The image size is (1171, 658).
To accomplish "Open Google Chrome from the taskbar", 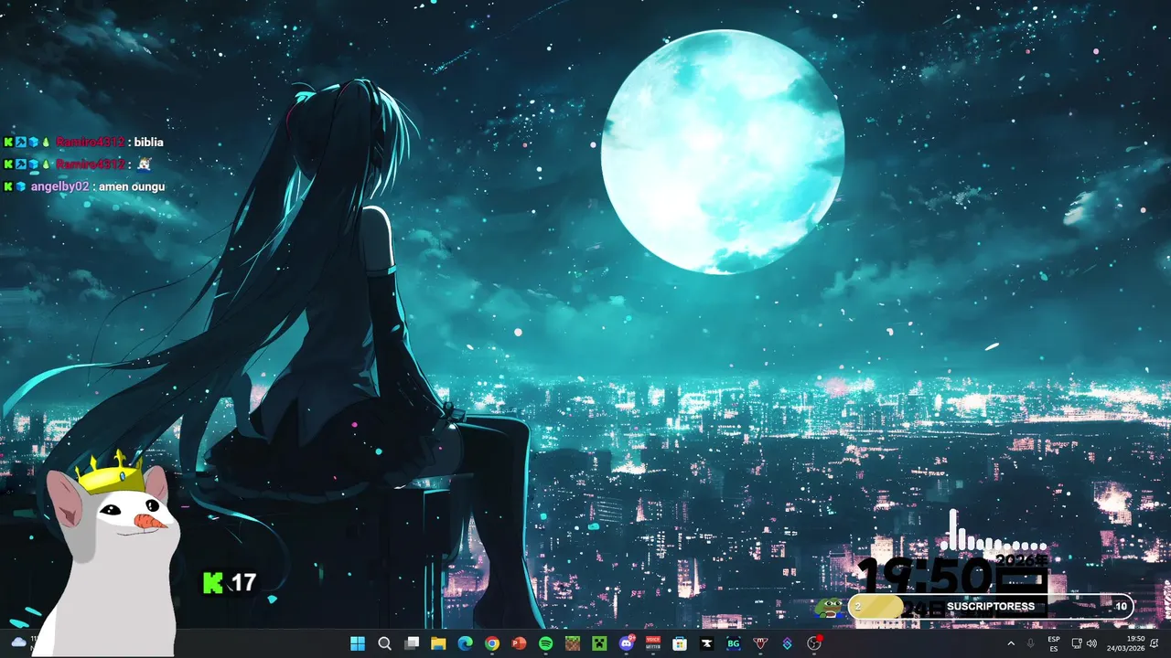I will coord(492,643).
